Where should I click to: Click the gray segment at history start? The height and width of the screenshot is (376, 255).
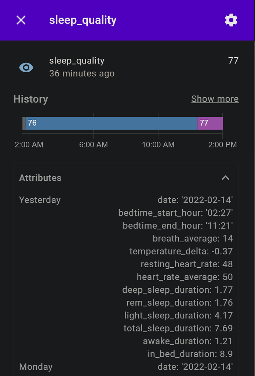tap(24, 123)
